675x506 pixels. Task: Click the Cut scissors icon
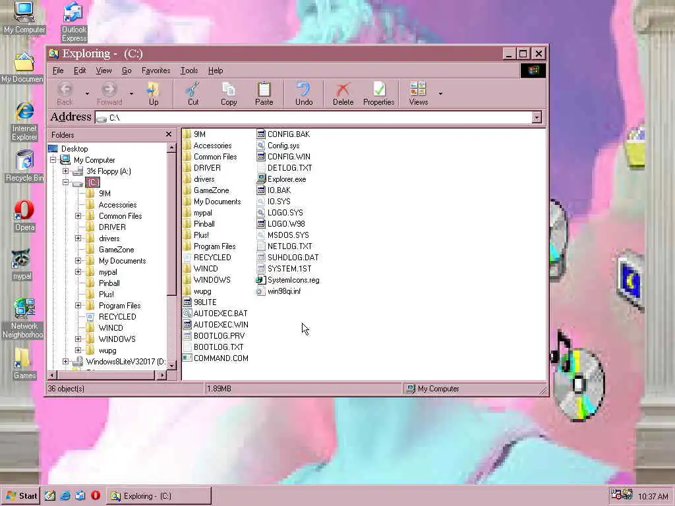(193, 89)
